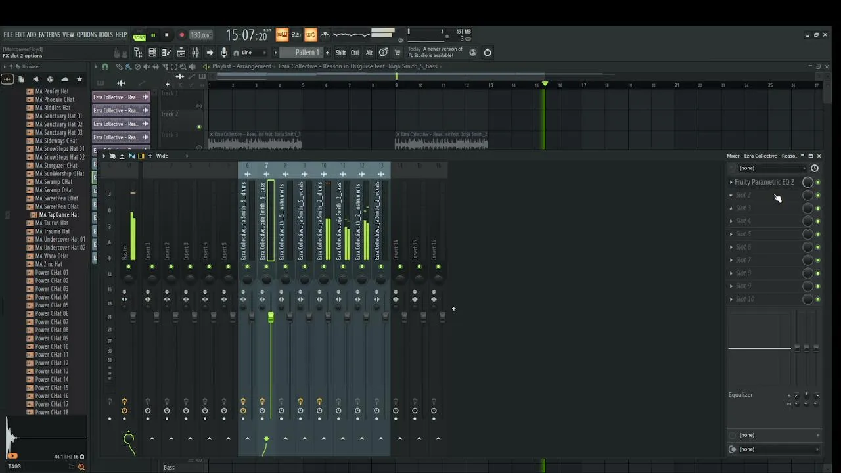Stop playback with the stop button
841x473 pixels.
167,35
